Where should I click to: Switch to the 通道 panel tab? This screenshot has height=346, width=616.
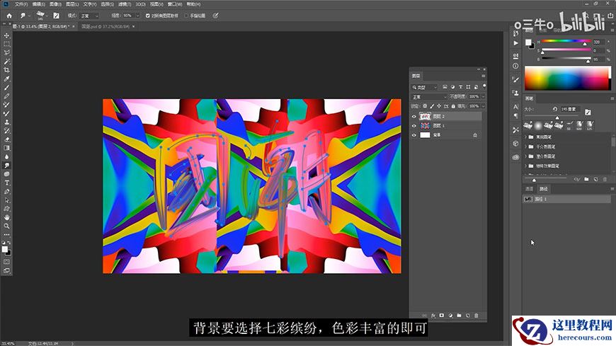(529, 189)
